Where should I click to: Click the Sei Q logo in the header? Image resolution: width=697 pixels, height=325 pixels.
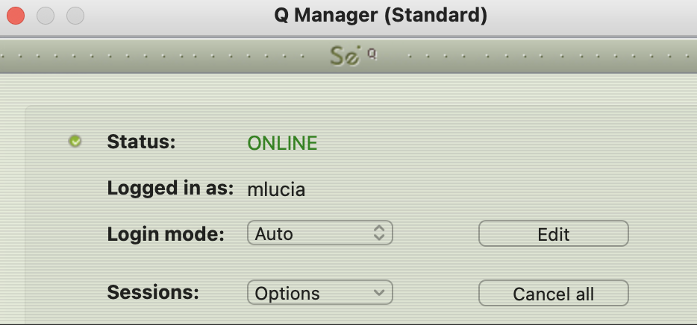click(x=346, y=57)
